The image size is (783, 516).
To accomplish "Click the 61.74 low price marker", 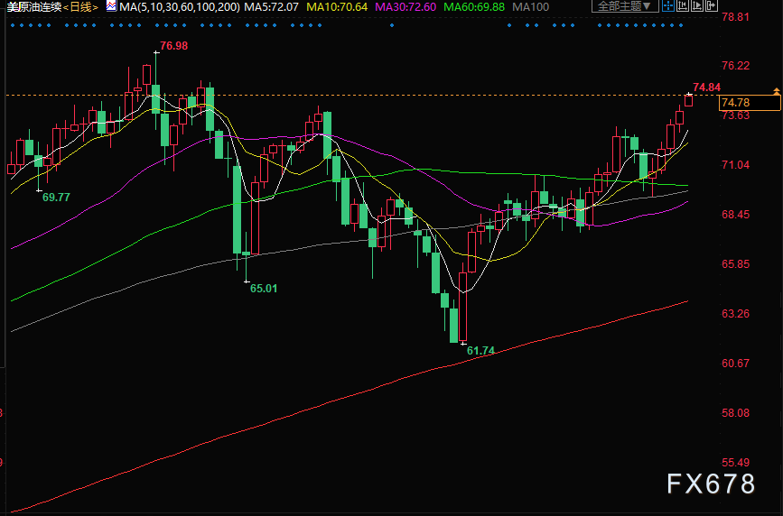I will click(481, 348).
